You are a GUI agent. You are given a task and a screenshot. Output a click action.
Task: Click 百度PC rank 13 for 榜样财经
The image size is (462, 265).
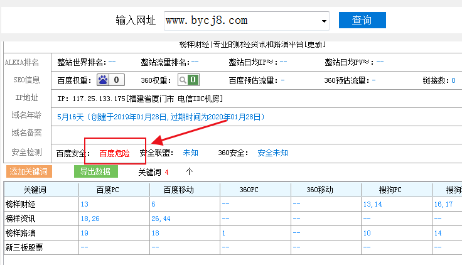(85, 204)
